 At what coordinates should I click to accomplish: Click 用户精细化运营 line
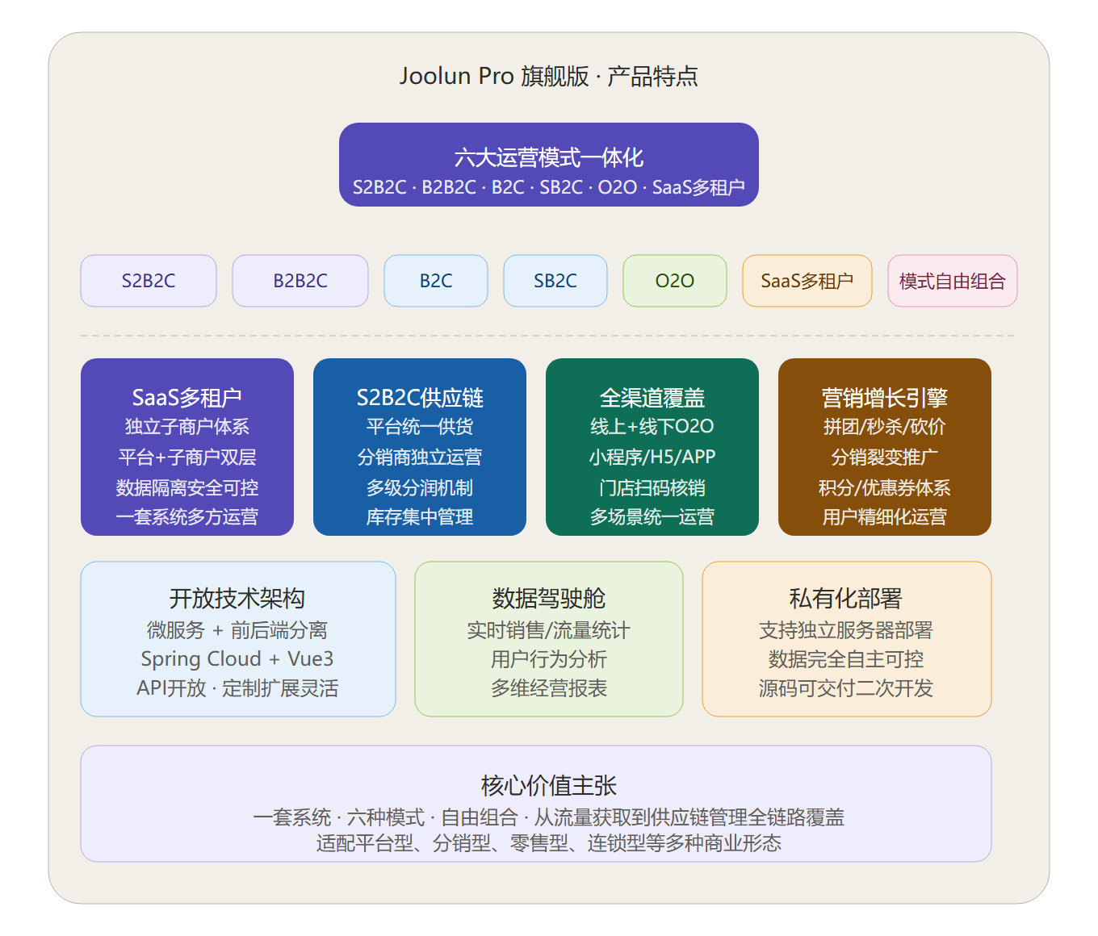(885, 517)
